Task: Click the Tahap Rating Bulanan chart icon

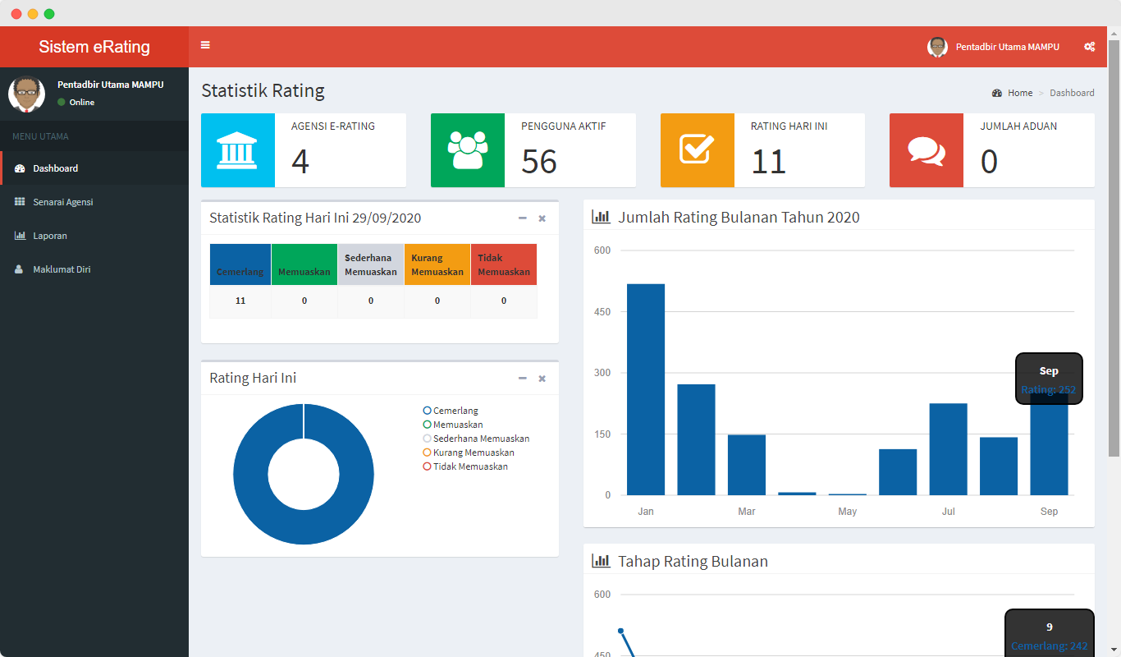Action: (601, 561)
